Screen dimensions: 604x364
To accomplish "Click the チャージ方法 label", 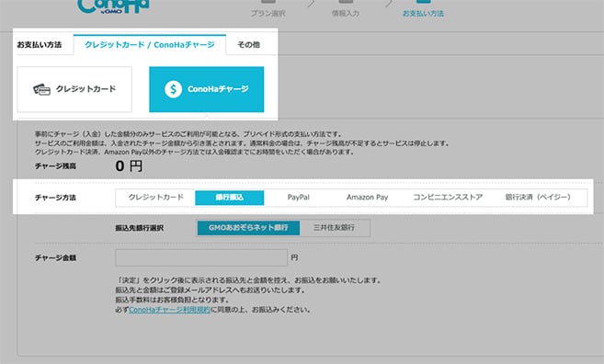I will click(55, 198).
